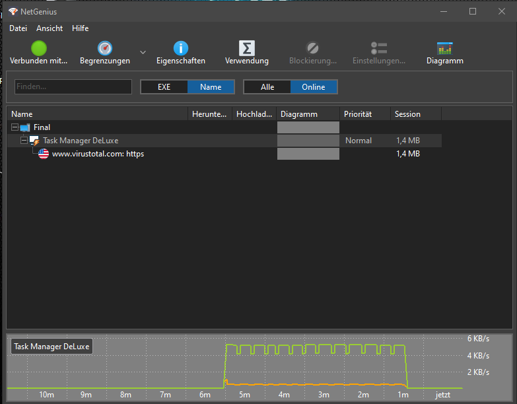Click the 10m timeline label
The image size is (517, 404).
click(x=46, y=395)
